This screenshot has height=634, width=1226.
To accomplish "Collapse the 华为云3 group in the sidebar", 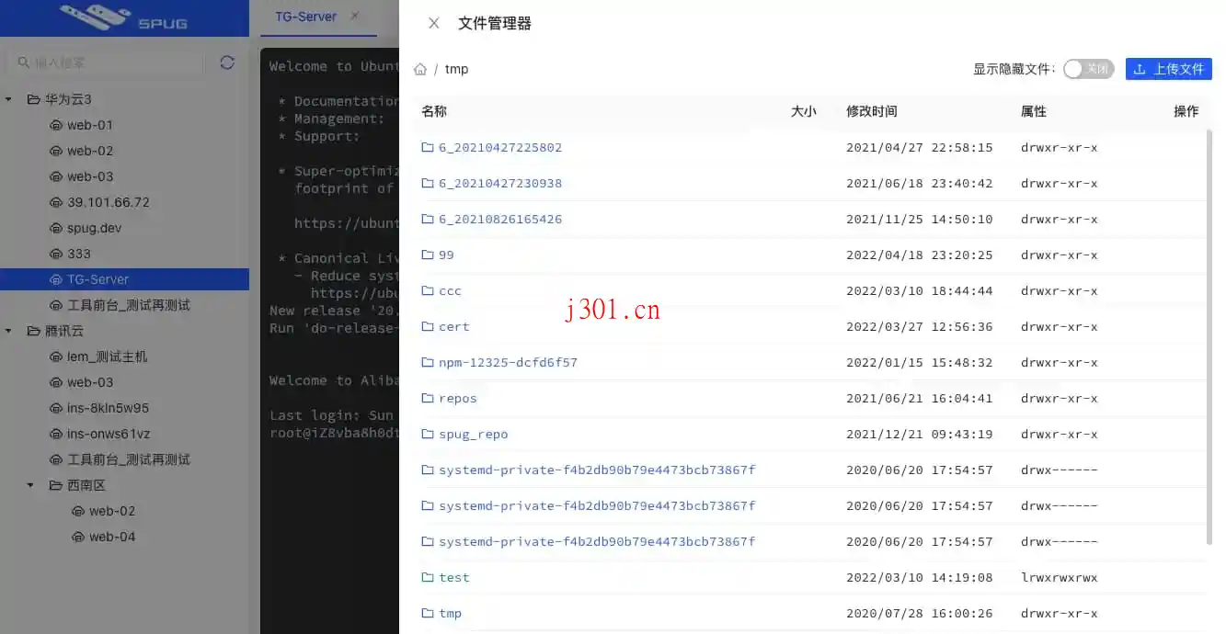I will tap(9, 99).
